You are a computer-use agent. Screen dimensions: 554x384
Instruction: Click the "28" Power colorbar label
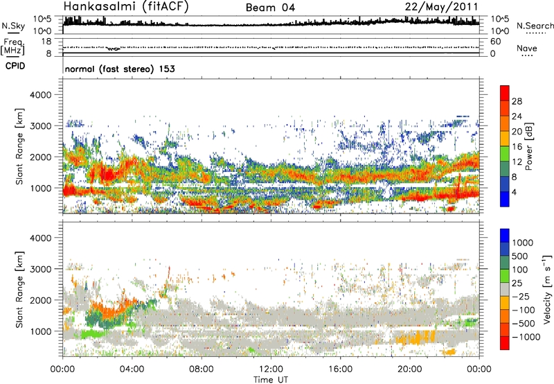click(x=517, y=101)
